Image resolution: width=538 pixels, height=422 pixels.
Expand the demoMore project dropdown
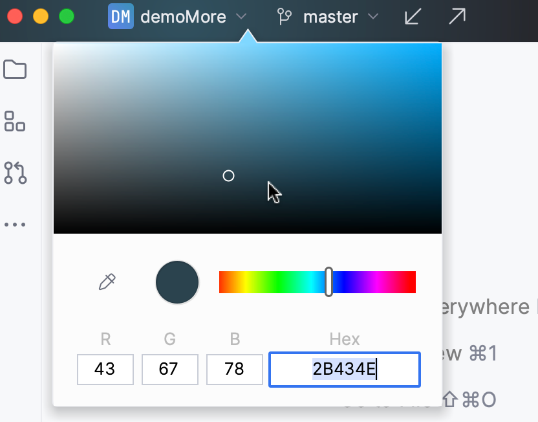coord(242,17)
